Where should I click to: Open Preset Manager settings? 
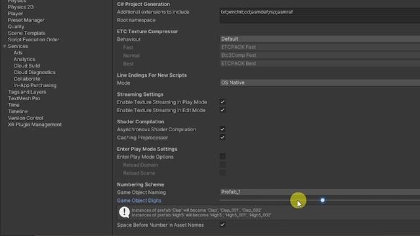coord(26,20)
